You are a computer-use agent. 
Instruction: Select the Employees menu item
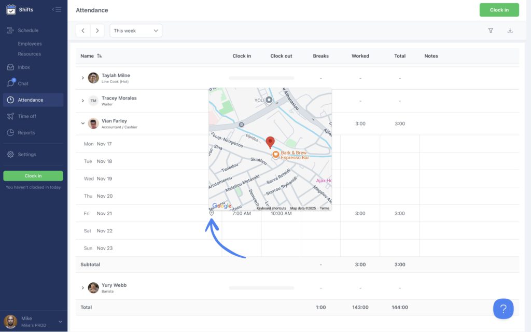pyautogui.click(x=31, y=43)
